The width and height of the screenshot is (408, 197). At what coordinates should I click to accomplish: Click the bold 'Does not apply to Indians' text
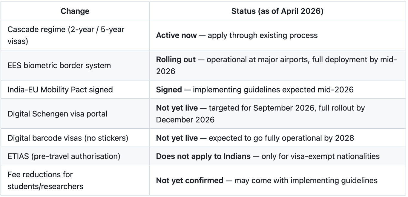[203, 156]
